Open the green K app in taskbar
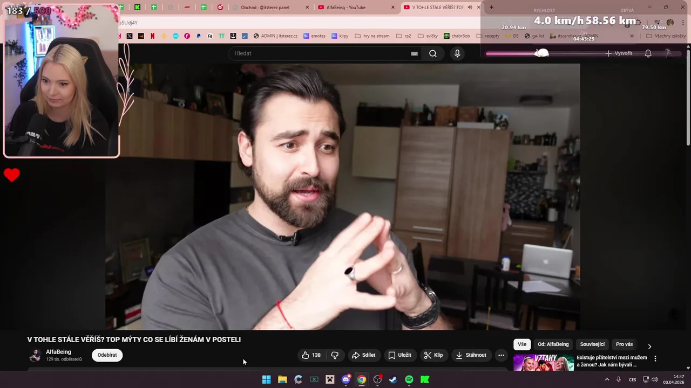This screenshot has width=691, height=388. coord(425,379)
